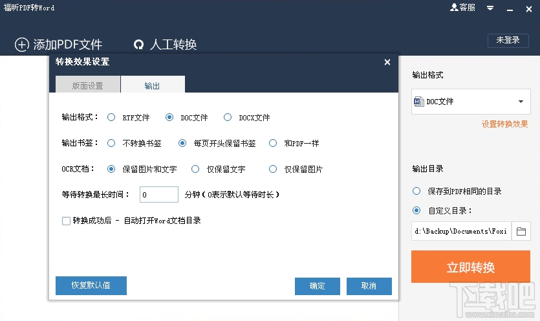Click the add PDF file plus icon
Image resolution: width=540 pixels, height=321 pixels.
tap(22, 45)
